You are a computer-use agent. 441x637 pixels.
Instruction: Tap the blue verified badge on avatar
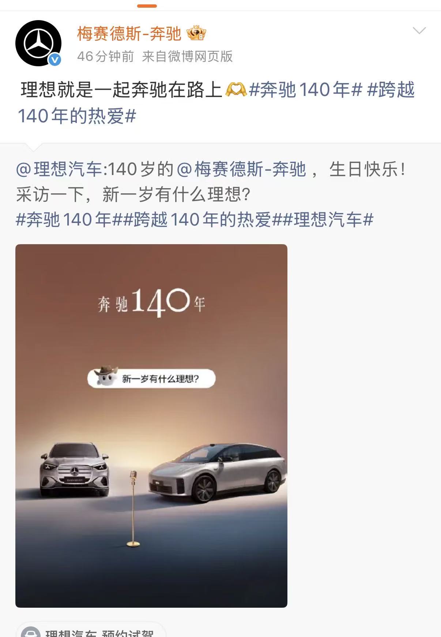(55, 59)
